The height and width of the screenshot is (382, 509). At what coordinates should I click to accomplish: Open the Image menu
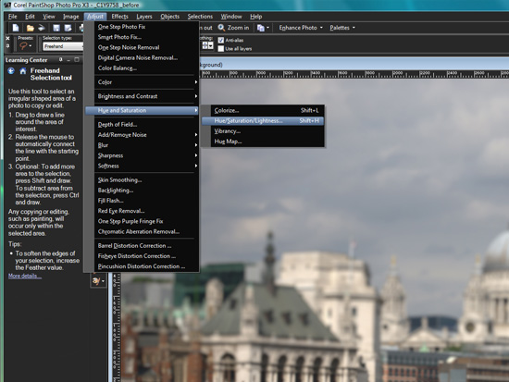point(70,17)
